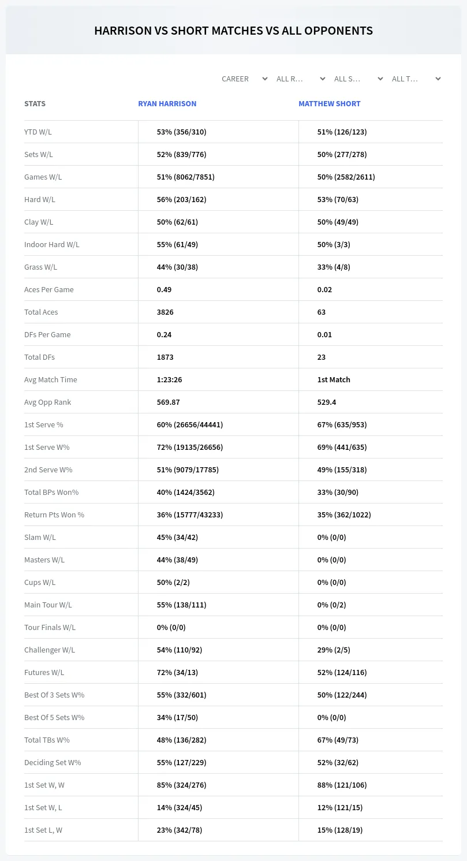Open the CAREER period dropdown

pyautogui.click(x=244, y=79)
